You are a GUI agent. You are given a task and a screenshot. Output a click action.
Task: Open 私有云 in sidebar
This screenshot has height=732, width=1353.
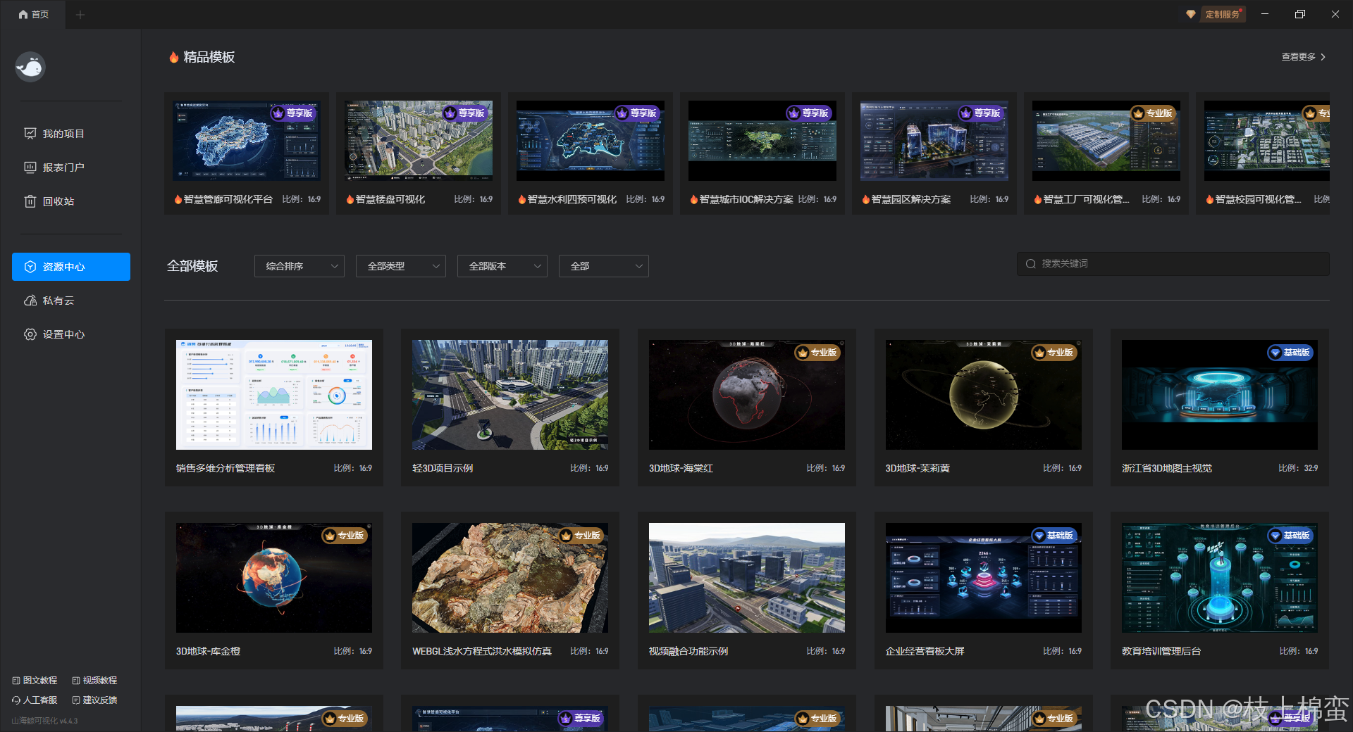70,301
